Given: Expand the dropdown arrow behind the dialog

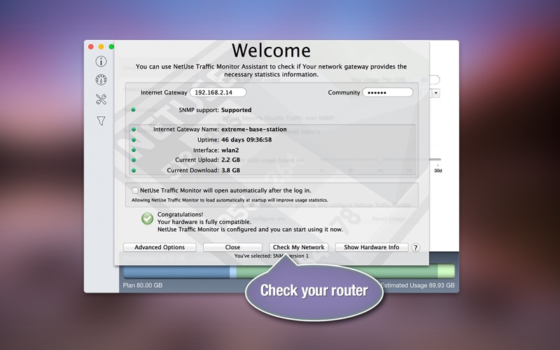Looking at the screenshot, I should pos(436,92).
